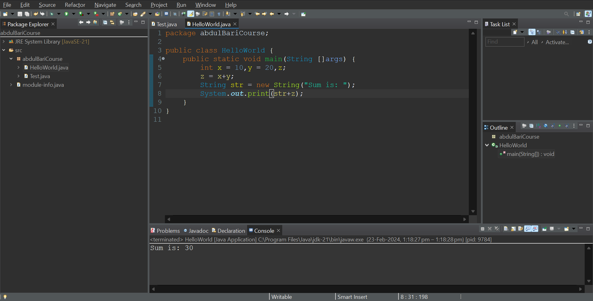Click Next Annotation arrow icon
The image size is (593, 301).
[228, 14]
